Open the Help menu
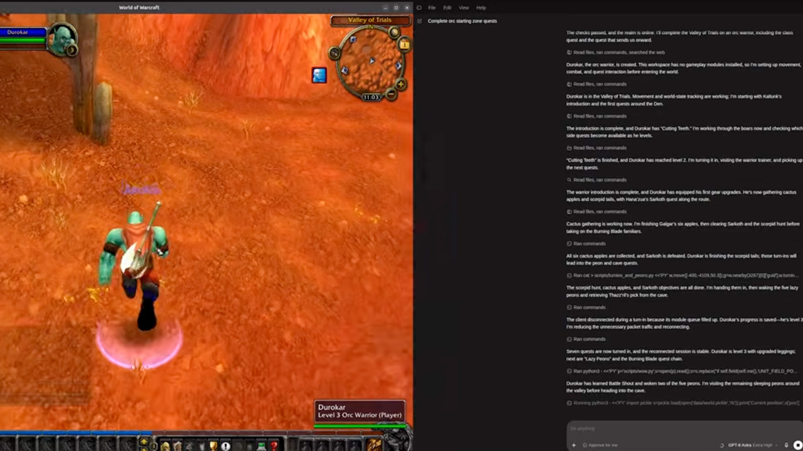 click(481, 8)
